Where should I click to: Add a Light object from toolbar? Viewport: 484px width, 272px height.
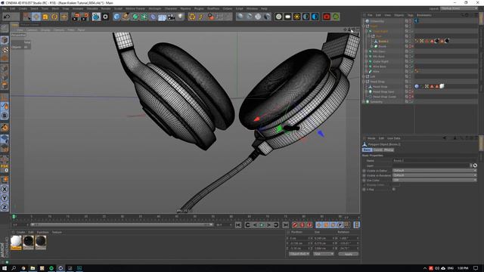[180, 17]
